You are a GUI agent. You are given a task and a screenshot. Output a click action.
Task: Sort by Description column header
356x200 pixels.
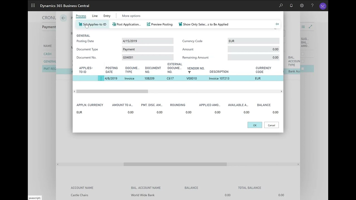pyautogui.click(x=219, y=72)
